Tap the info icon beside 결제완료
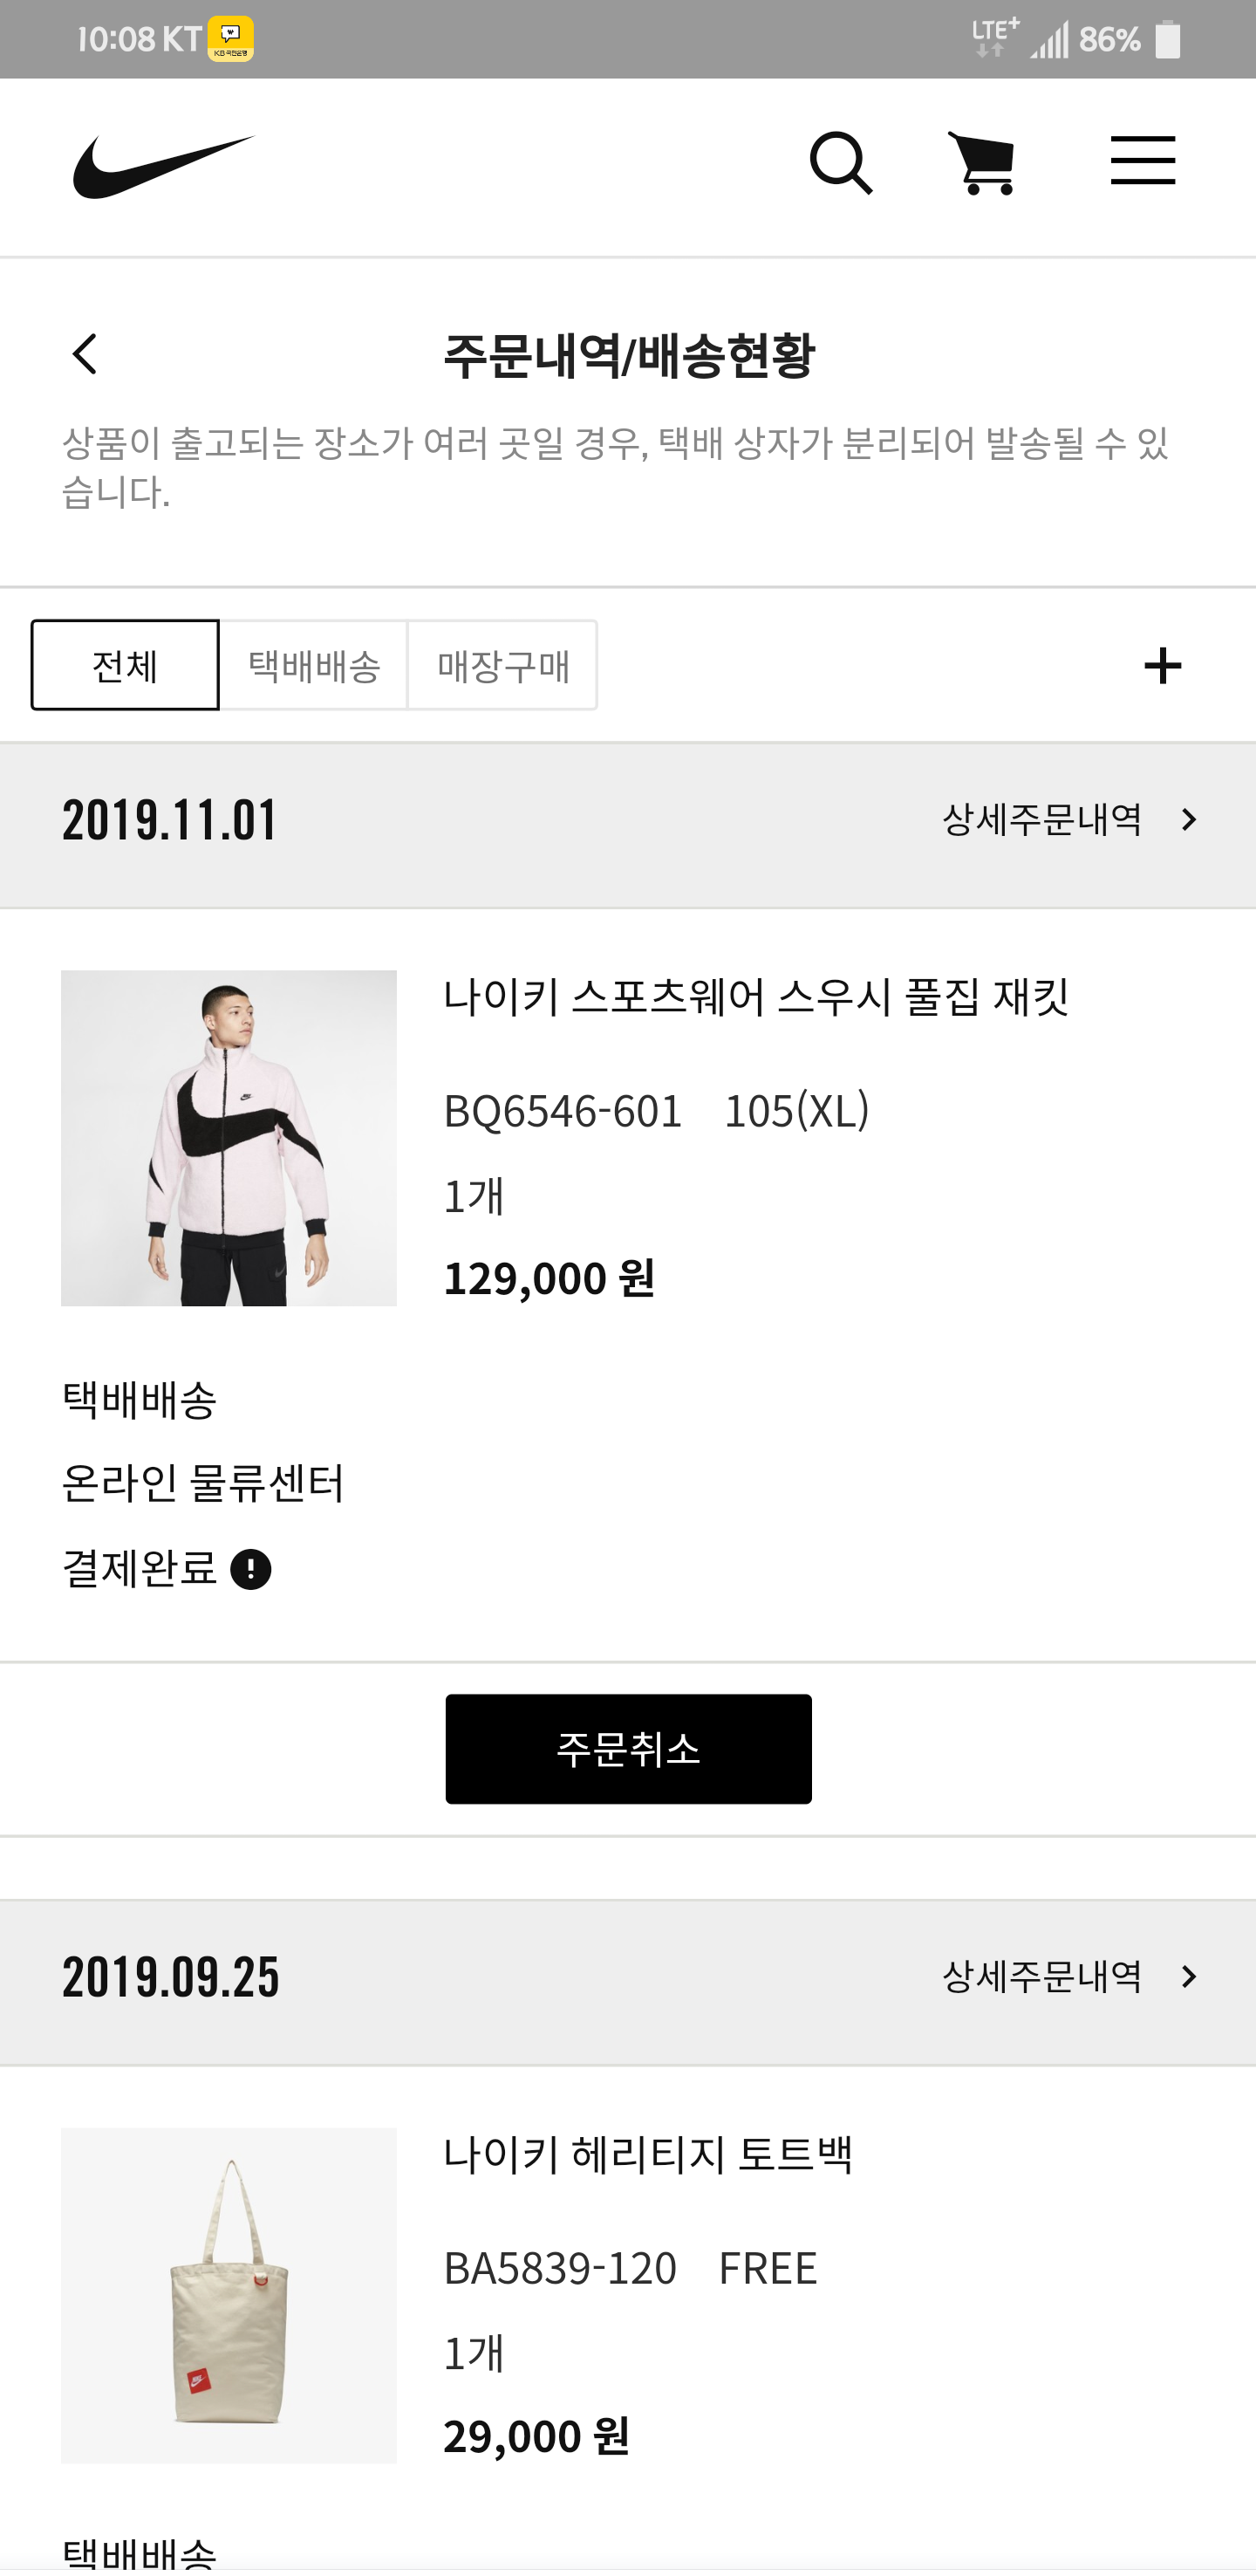Image resolution: width=1256 pixels, height=2576 pixels. click(x=251, y=1569)
